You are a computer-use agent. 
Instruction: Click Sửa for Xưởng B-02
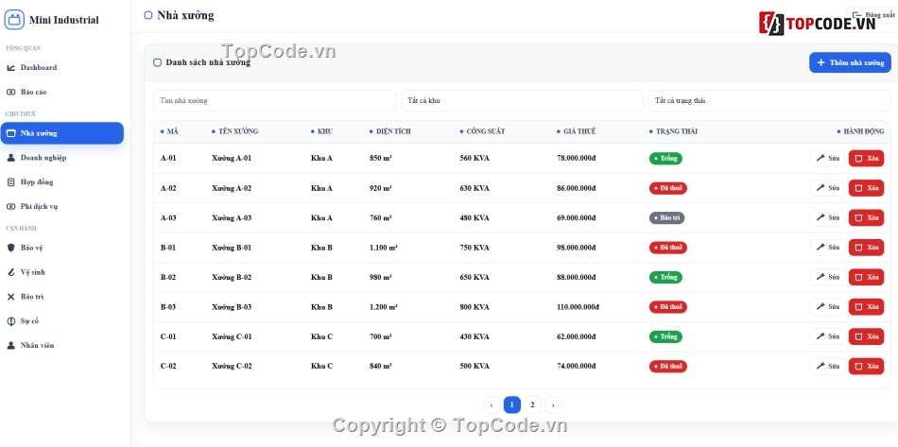[827, 277]
